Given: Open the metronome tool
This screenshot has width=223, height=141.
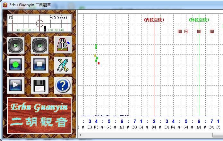Looking at the screenshot, I should [63, 45].
